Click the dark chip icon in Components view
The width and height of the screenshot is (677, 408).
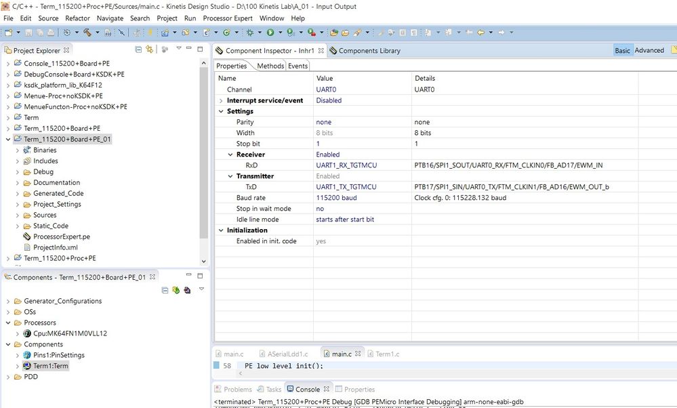coord(187,290)
